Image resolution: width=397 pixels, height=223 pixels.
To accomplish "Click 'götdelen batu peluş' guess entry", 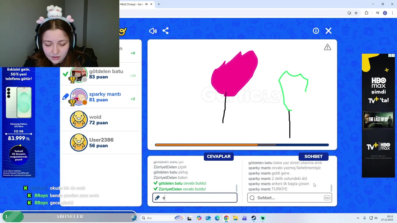I will coord(171,172).
